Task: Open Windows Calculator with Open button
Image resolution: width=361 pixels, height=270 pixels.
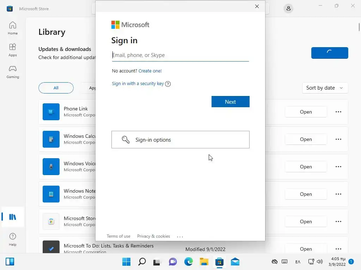Action: click(306, 139)
